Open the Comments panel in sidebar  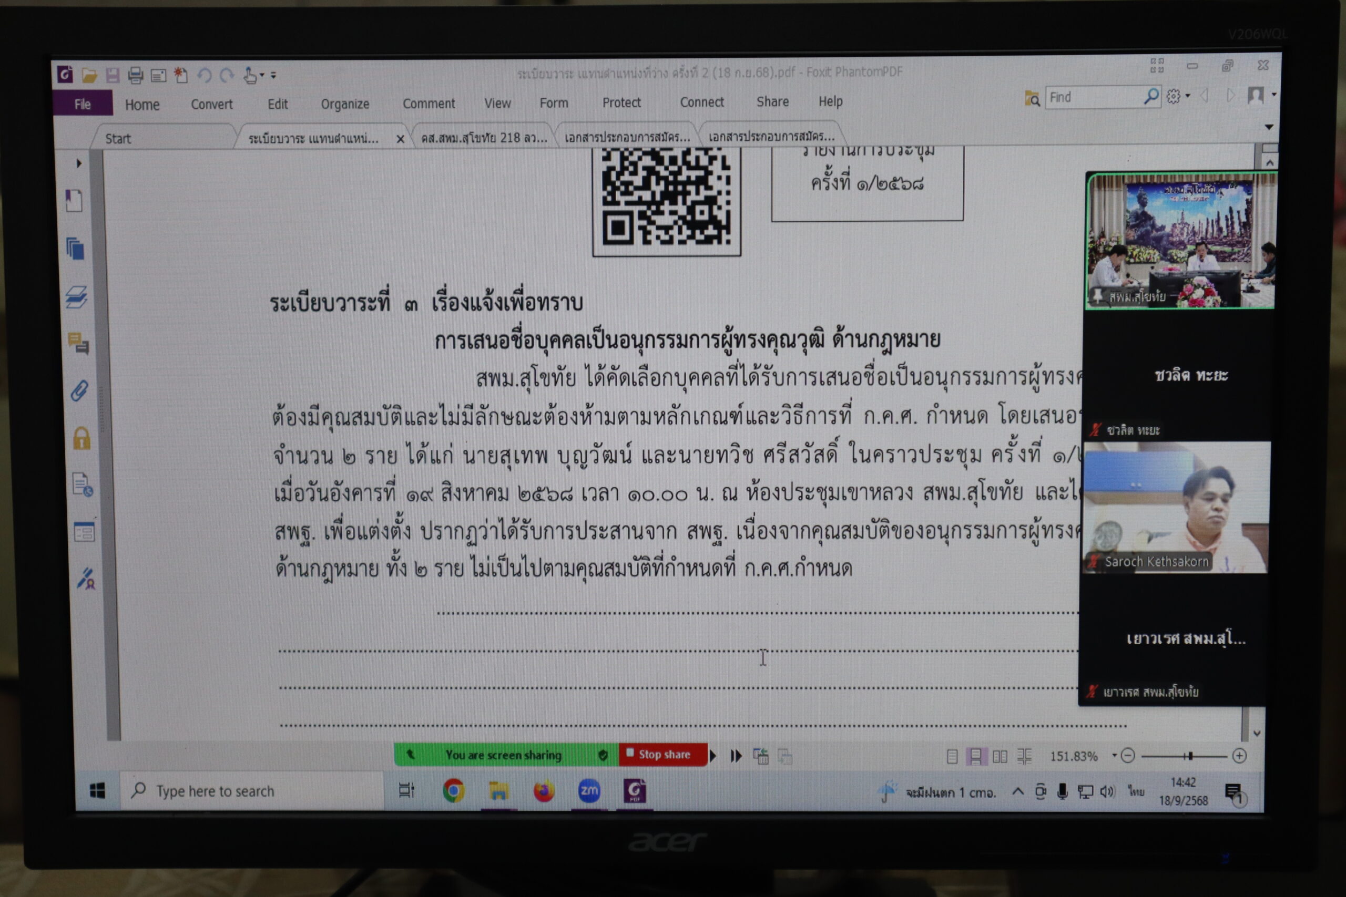click(78, 344)
